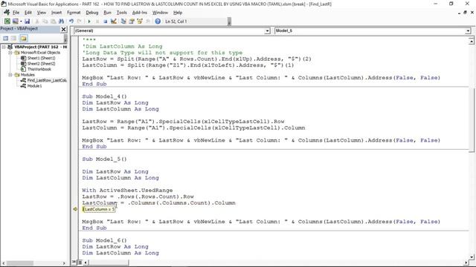The image size is (476, 267).
Task: Continue the macro with the Run play icon
Action: point(89,22)
